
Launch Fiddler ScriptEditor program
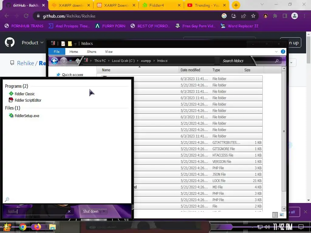pyautogui.click(x=25, y=100)
